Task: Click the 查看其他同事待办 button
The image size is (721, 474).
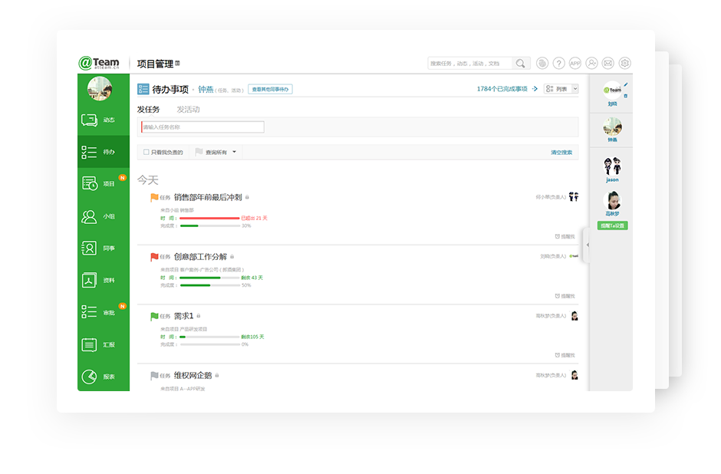Action: (270, 90)
